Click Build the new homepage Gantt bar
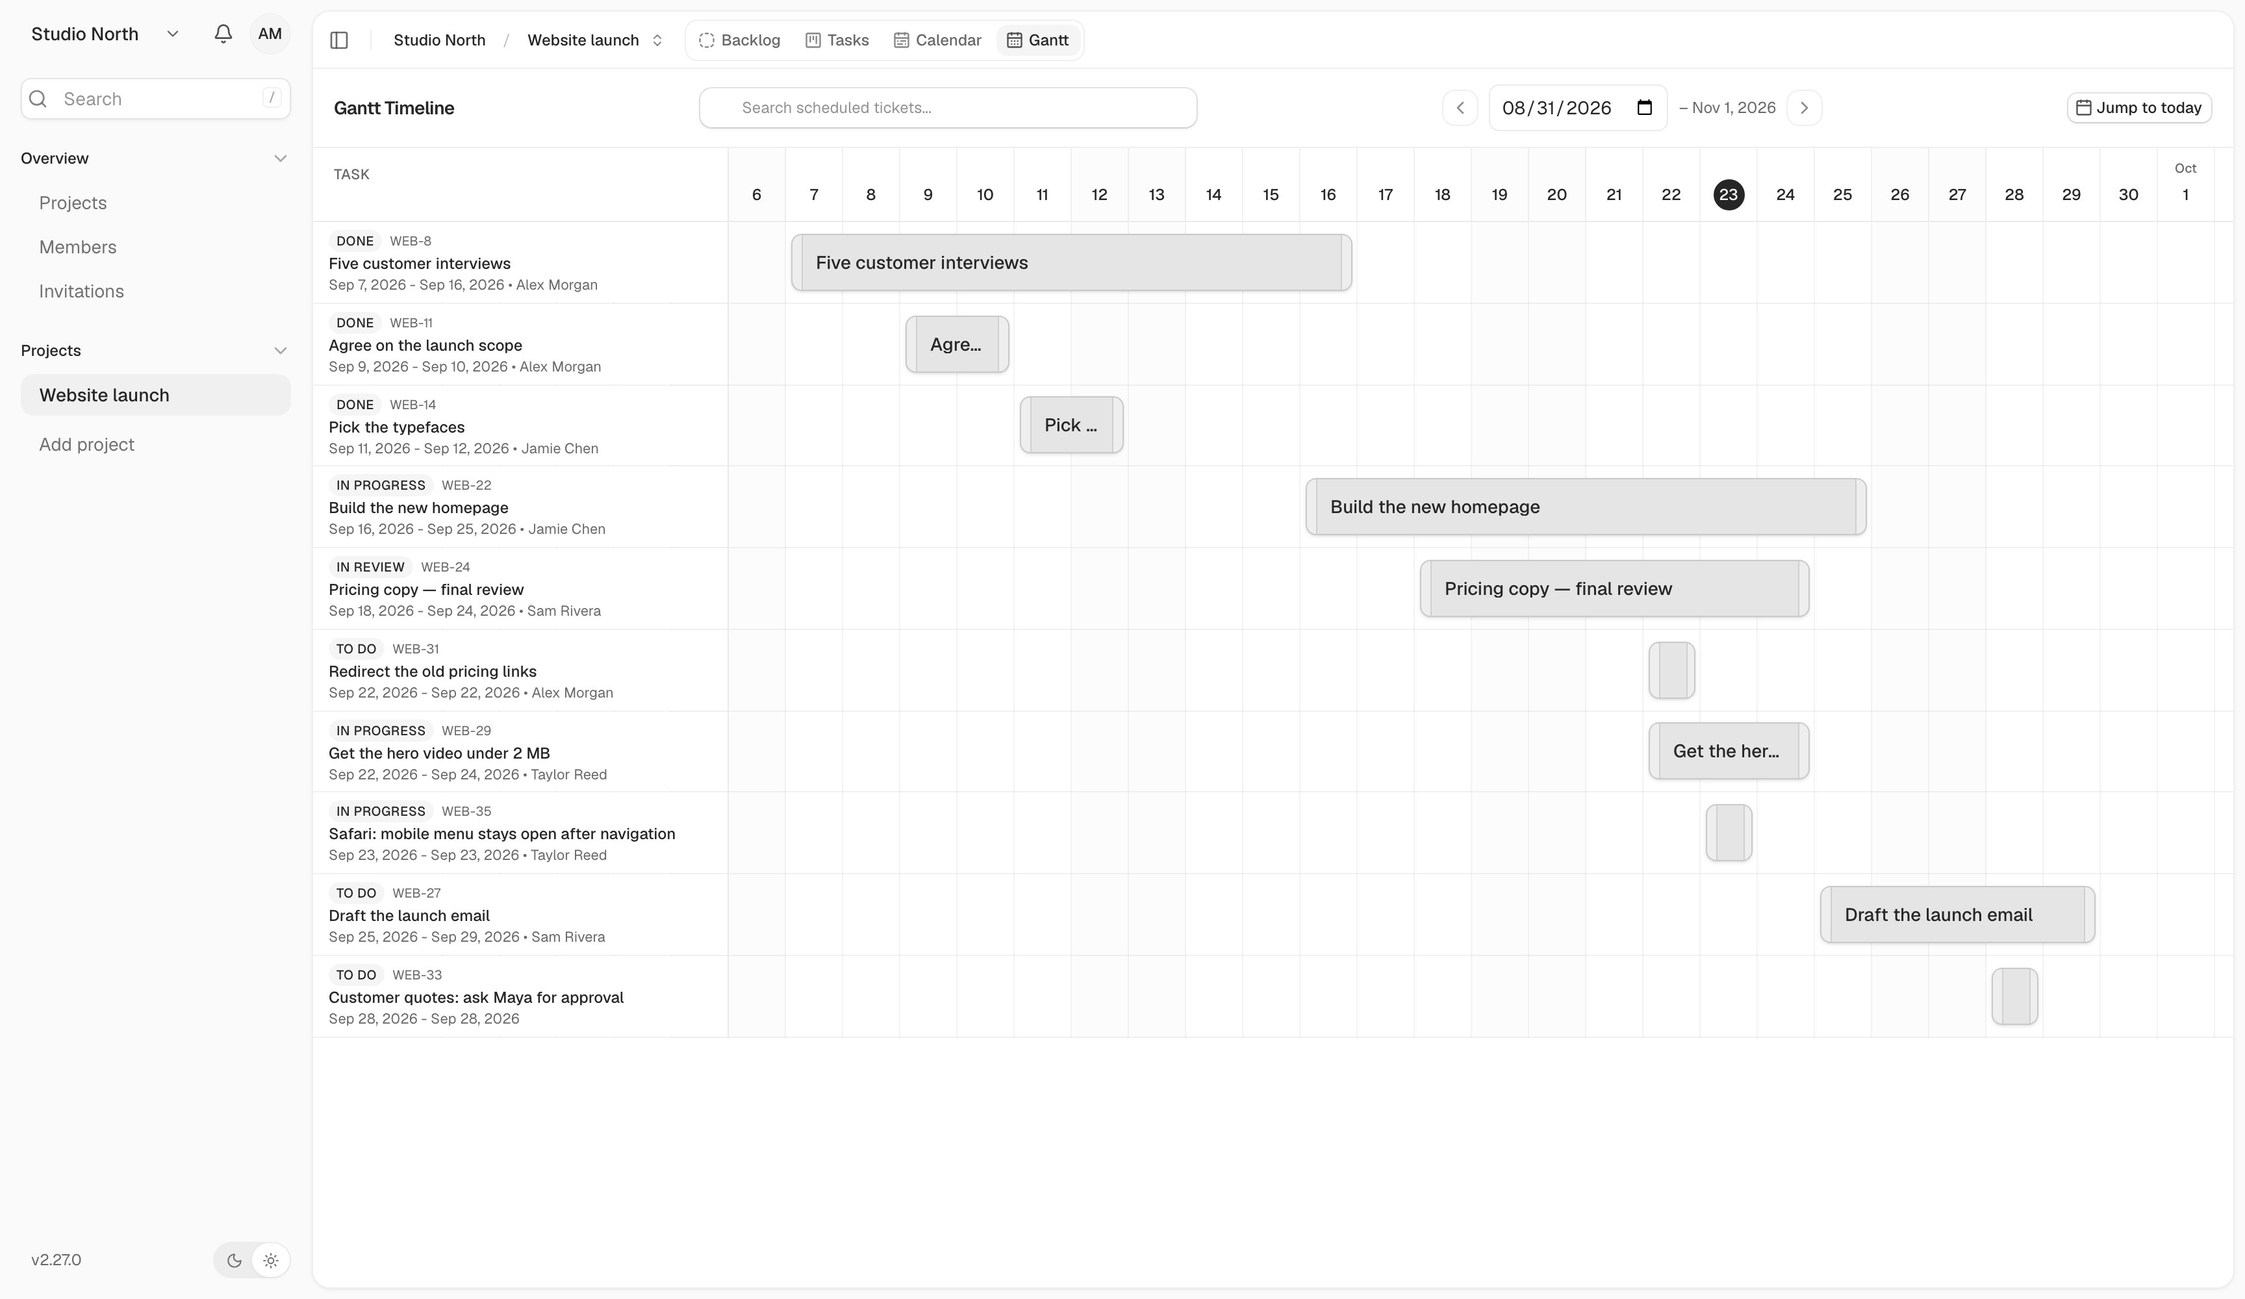The width and height of the screenshot is (2245, 1299). pyautogui.click(x=1586, y=507)
